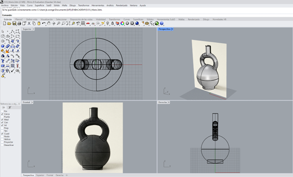Open help with the question mark icon
Viewport: 293px width, 177px height.
pos(162,23)
